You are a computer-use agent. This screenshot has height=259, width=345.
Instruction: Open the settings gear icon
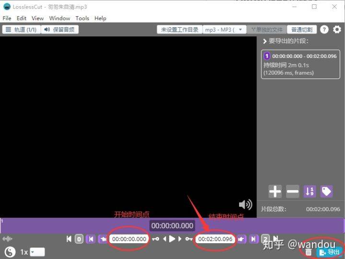pyautogui.click(x=337, y=30)
